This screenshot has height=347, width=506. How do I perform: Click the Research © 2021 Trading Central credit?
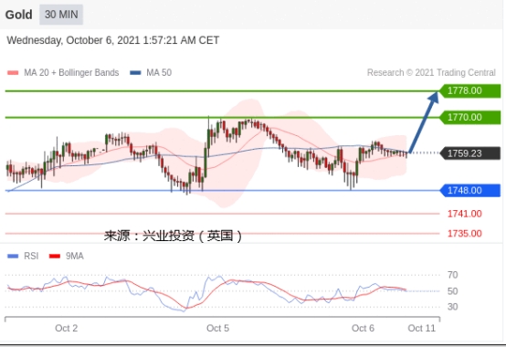pos(431,72)
